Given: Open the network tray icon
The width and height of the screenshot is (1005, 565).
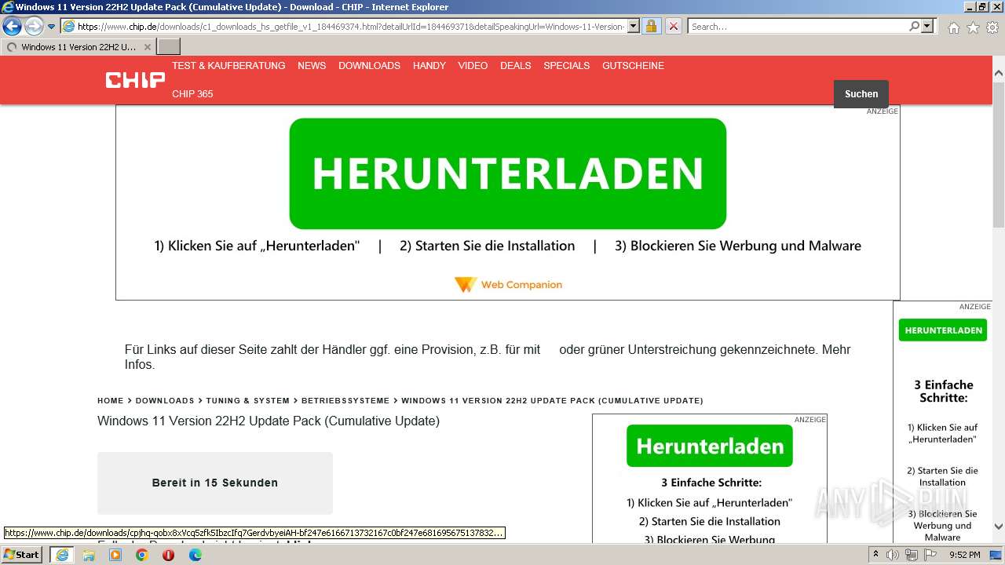Looking at the screenshot, I should (912, 555).
